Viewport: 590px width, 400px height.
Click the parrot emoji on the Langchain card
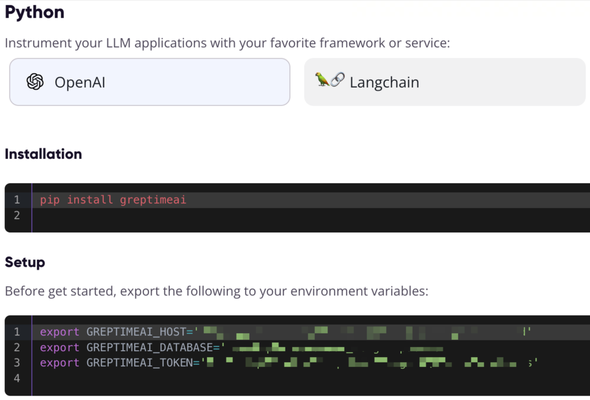coord(323,81)
